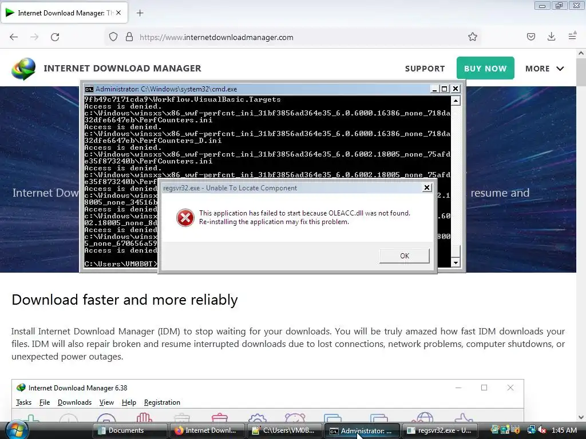Switch to the Administrator cmd taskbar button
586x439 pixels.
pos(362,430)
